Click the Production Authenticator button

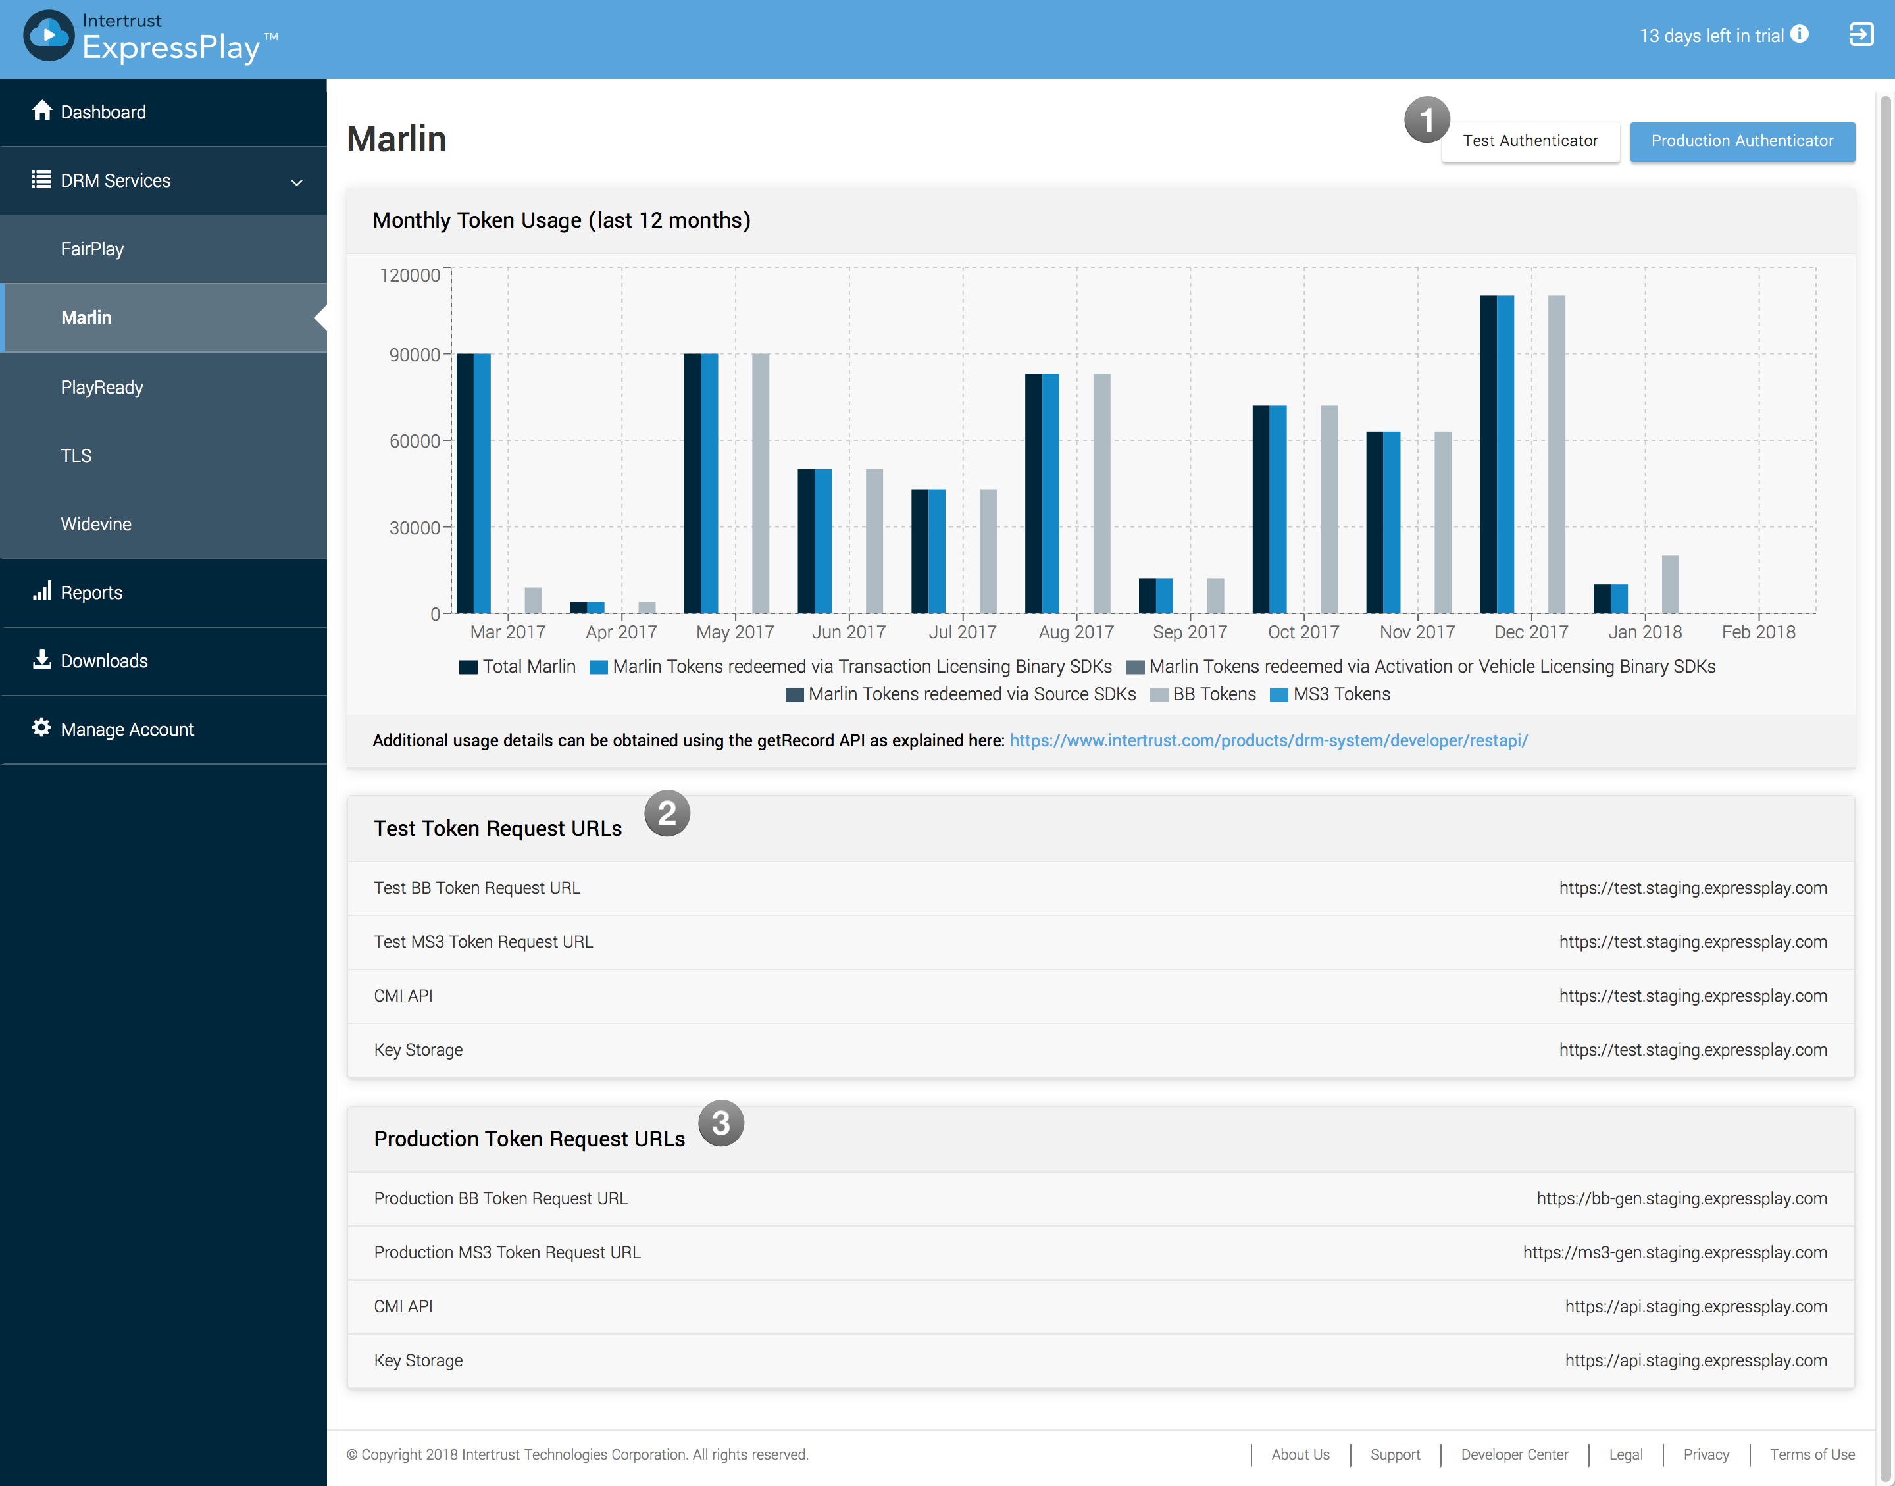1742,141
